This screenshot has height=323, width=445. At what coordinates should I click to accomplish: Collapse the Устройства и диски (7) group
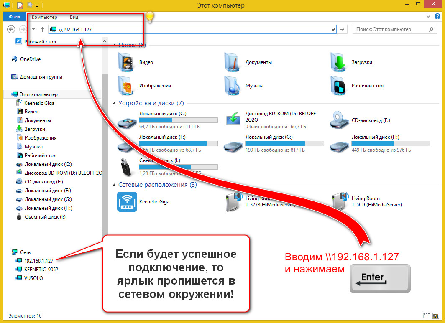tap(114, 103)
